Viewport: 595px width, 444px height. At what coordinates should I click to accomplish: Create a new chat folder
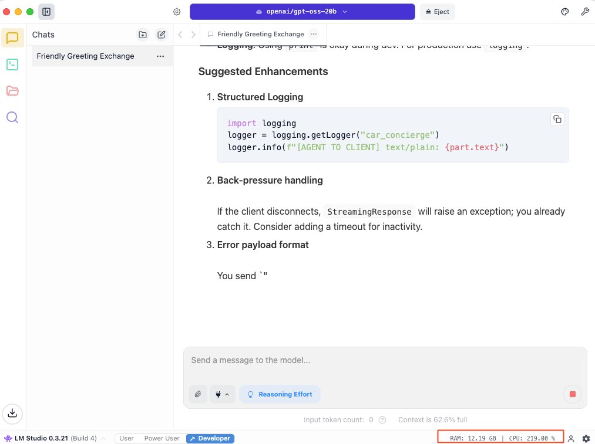143,35
